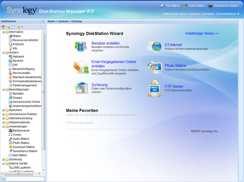244x182 pixels.
Task: Collapse the DiskStation sidebar panel
Action: [x=43, y=21]
